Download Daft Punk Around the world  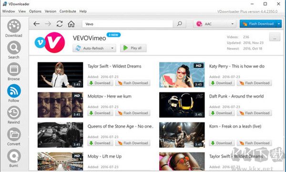point(222,113)
